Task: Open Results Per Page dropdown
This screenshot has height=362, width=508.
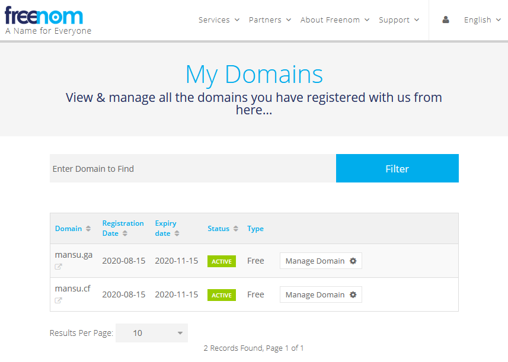Action: tap(152, 333)
